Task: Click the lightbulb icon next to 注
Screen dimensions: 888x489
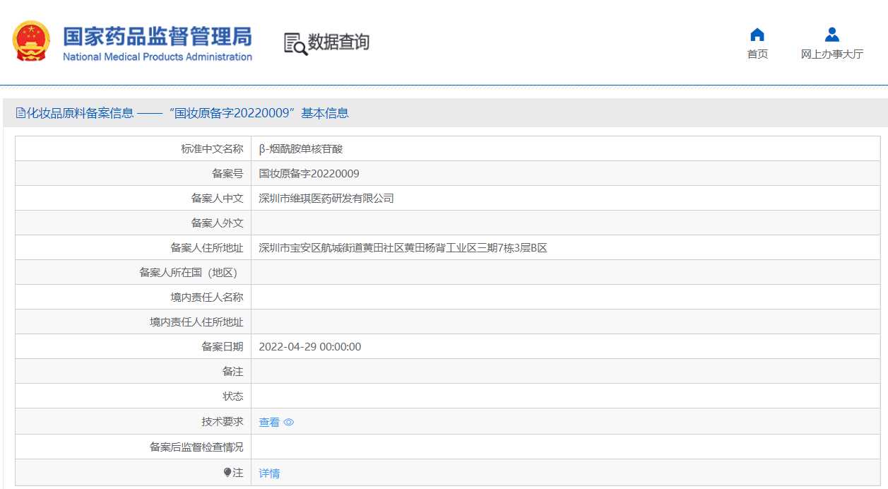Action: click(227, 473)
